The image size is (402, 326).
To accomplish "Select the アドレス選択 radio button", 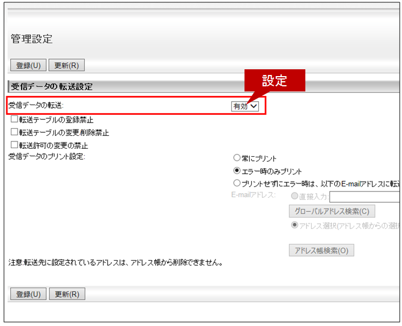I will [295, 225].
